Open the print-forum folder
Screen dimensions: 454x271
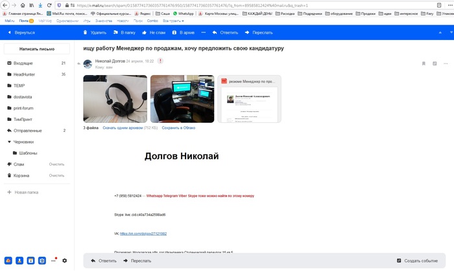[37, 108]
